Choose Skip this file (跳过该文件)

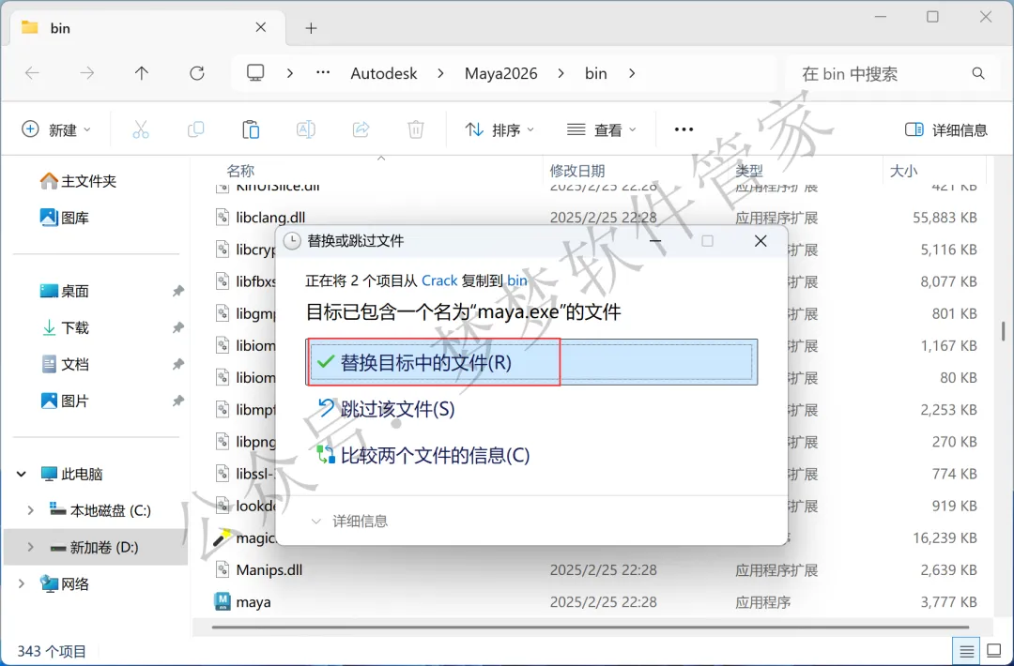386,409
